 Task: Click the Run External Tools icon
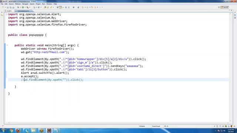coord(27,7)
